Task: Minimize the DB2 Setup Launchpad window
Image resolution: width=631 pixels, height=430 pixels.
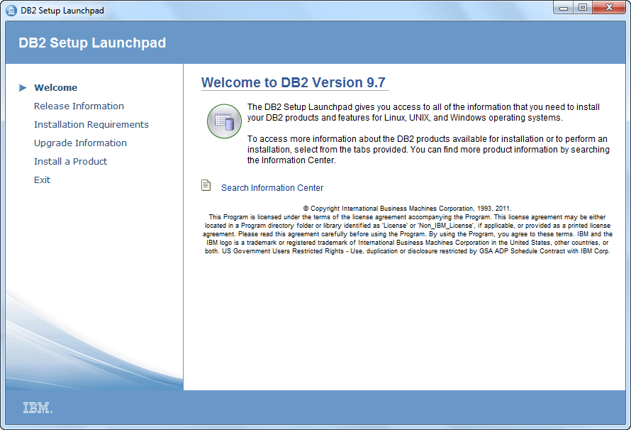Action: click(x=564, y=8)
